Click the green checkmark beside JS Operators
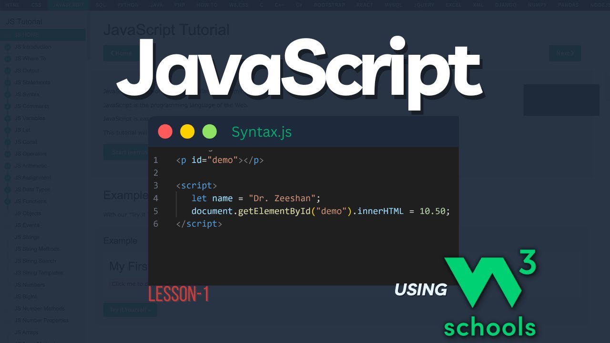This screenshot has height=343, width=610. point(8,154)
